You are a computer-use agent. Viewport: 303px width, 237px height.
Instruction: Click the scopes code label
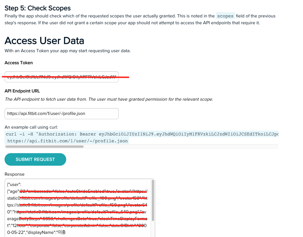(x=225, y=16)
